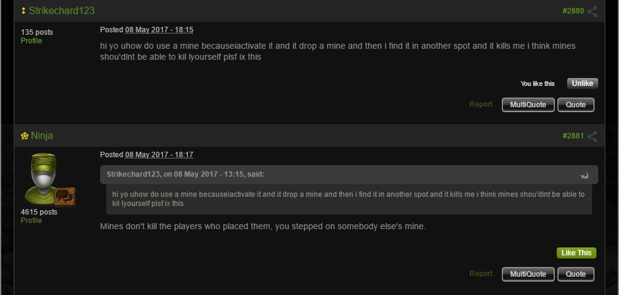619x295 pixels.
Task: Toggle MultiQuote on post #2880
Action: point(528,105)
